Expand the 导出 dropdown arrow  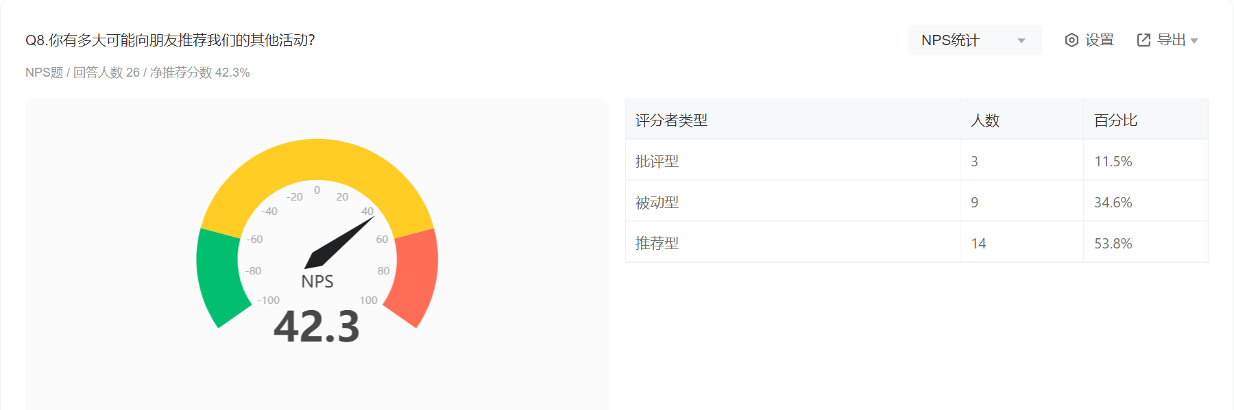tap(1194, 41)
